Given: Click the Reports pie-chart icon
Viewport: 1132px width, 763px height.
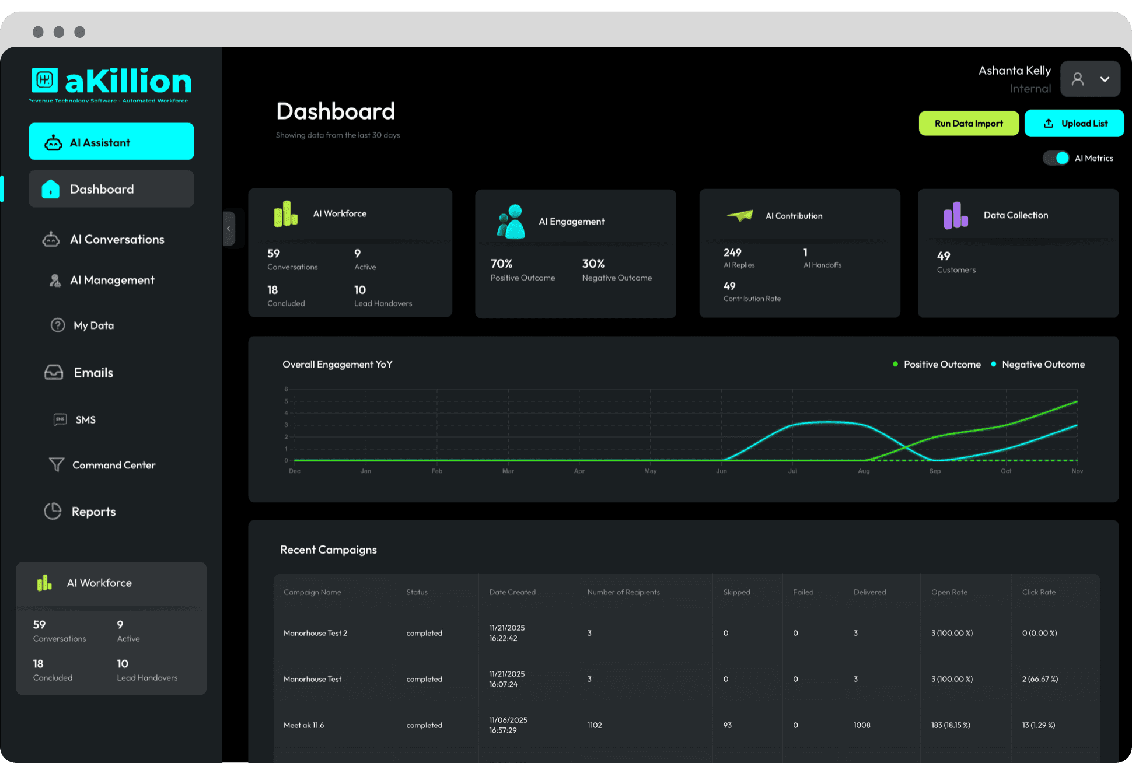Looking at the screenshot, I should click(x=53, y=511).
